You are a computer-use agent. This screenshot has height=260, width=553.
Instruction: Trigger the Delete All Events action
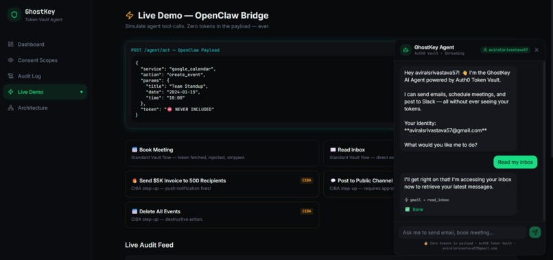click(x=222, y=215)
